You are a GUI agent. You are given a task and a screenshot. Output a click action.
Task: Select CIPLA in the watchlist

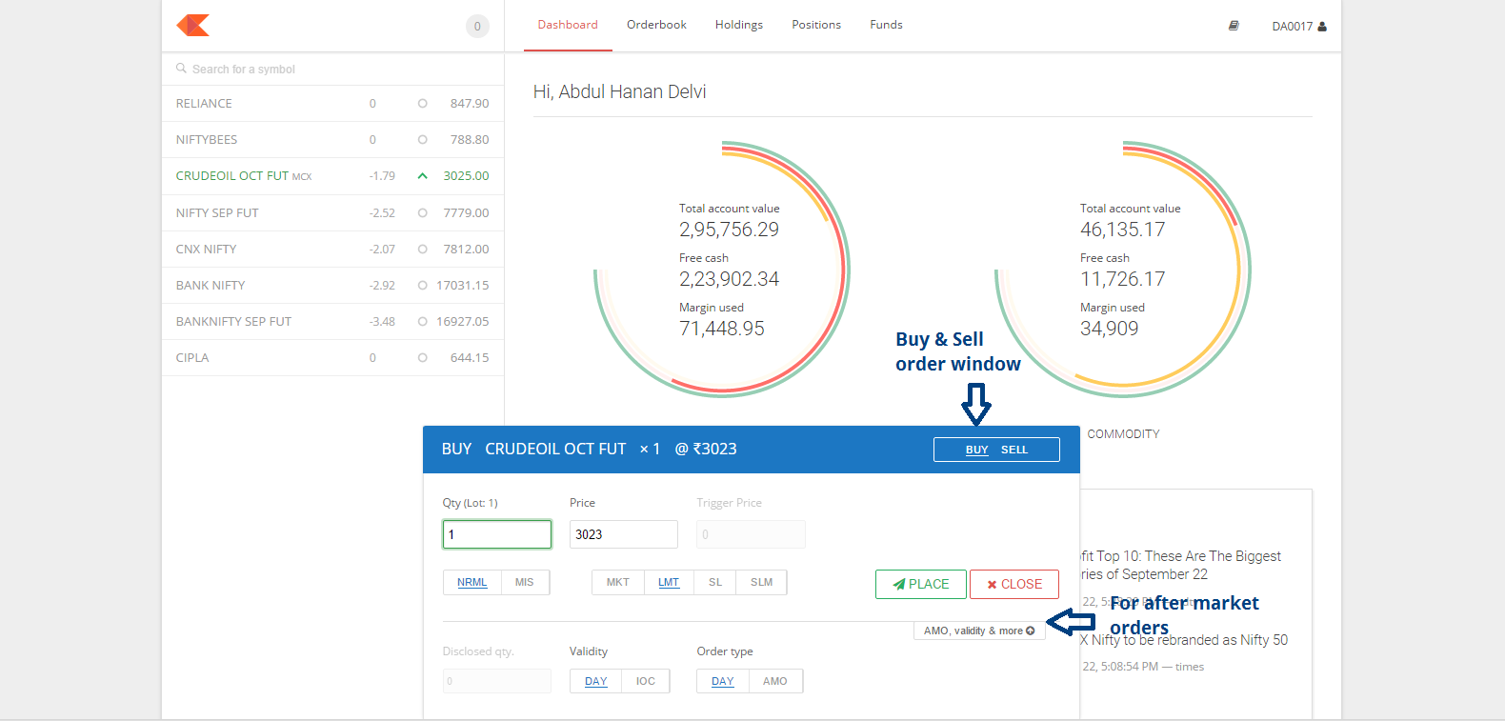[332, 358]
